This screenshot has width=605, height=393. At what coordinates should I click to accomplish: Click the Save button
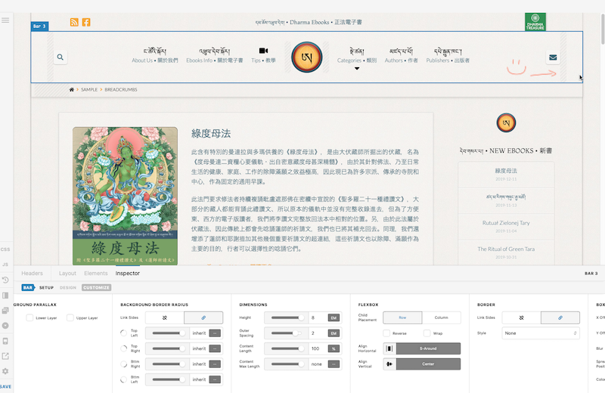5,386
